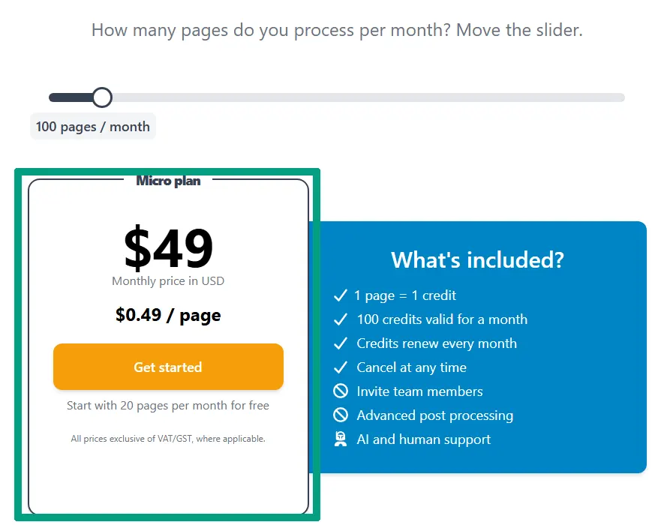The image size is (655, 525).
Task: Click the checkmark next to "100 credits valid for a month"
Action: (341, 319)
